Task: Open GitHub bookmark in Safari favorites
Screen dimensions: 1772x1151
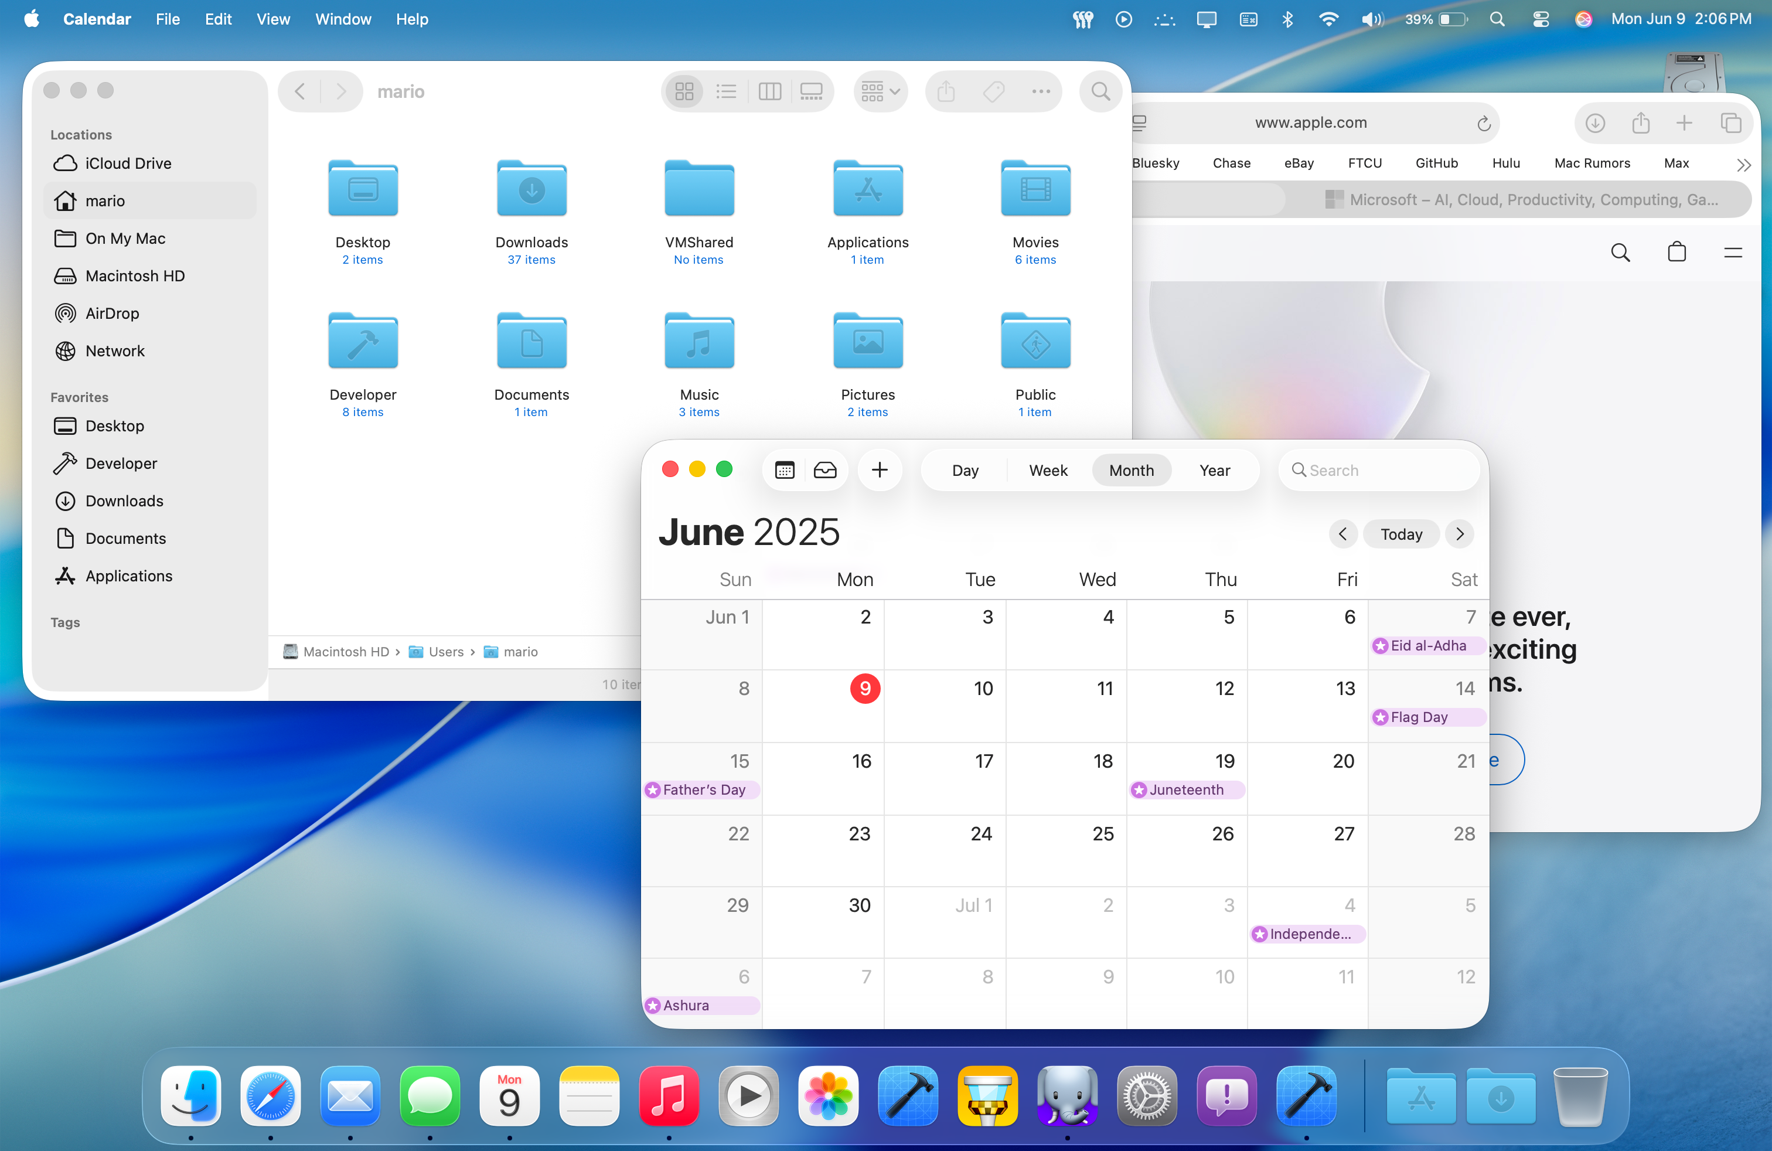Action: [x=1436, y=163]
